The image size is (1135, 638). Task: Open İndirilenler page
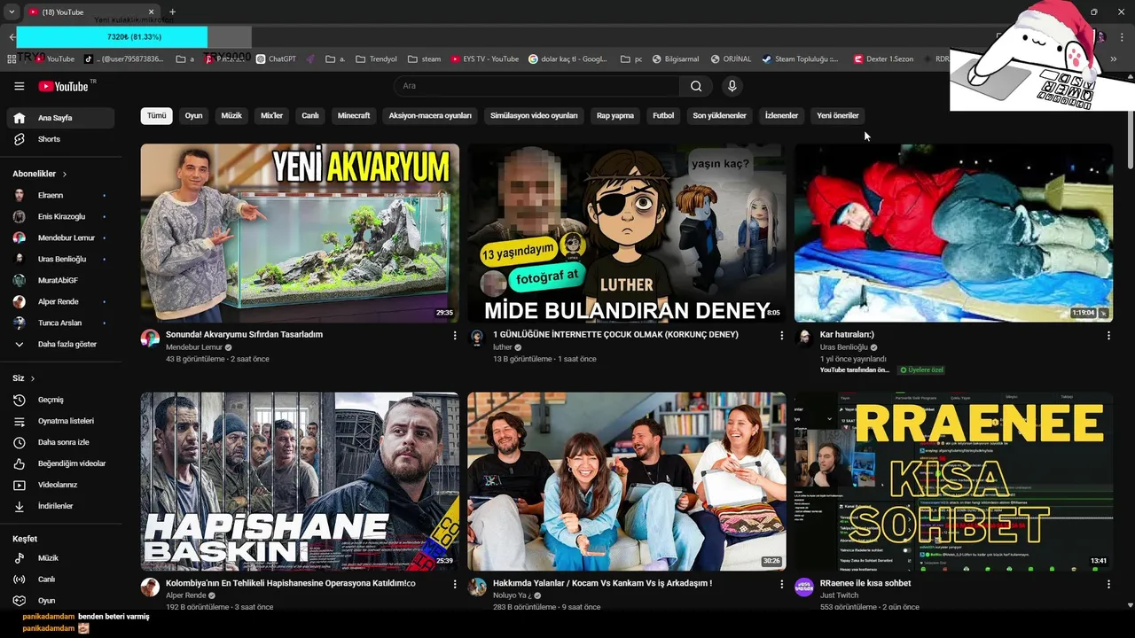[x=61, y=506]
